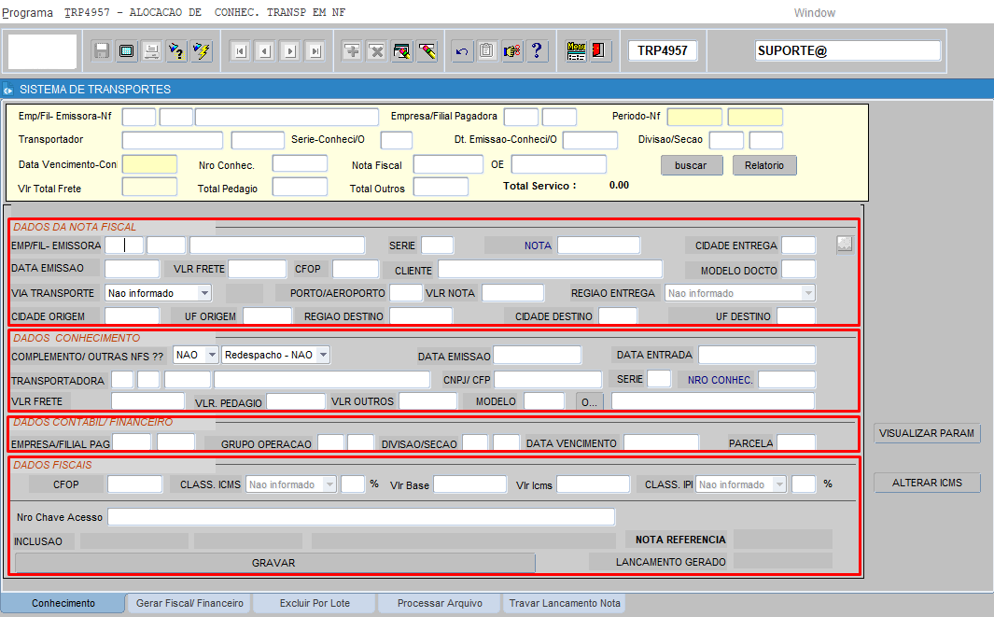Viewport: 994px width, 617px height.
Task: Open the yellow Menu icon
Action: [x=576, y=50]
